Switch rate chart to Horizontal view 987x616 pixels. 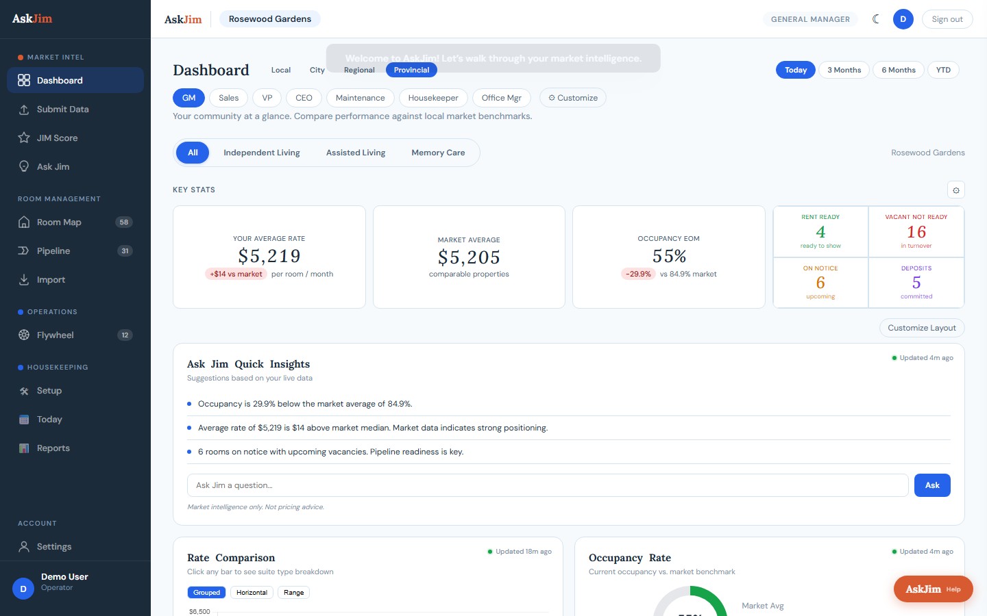point(252,593)
